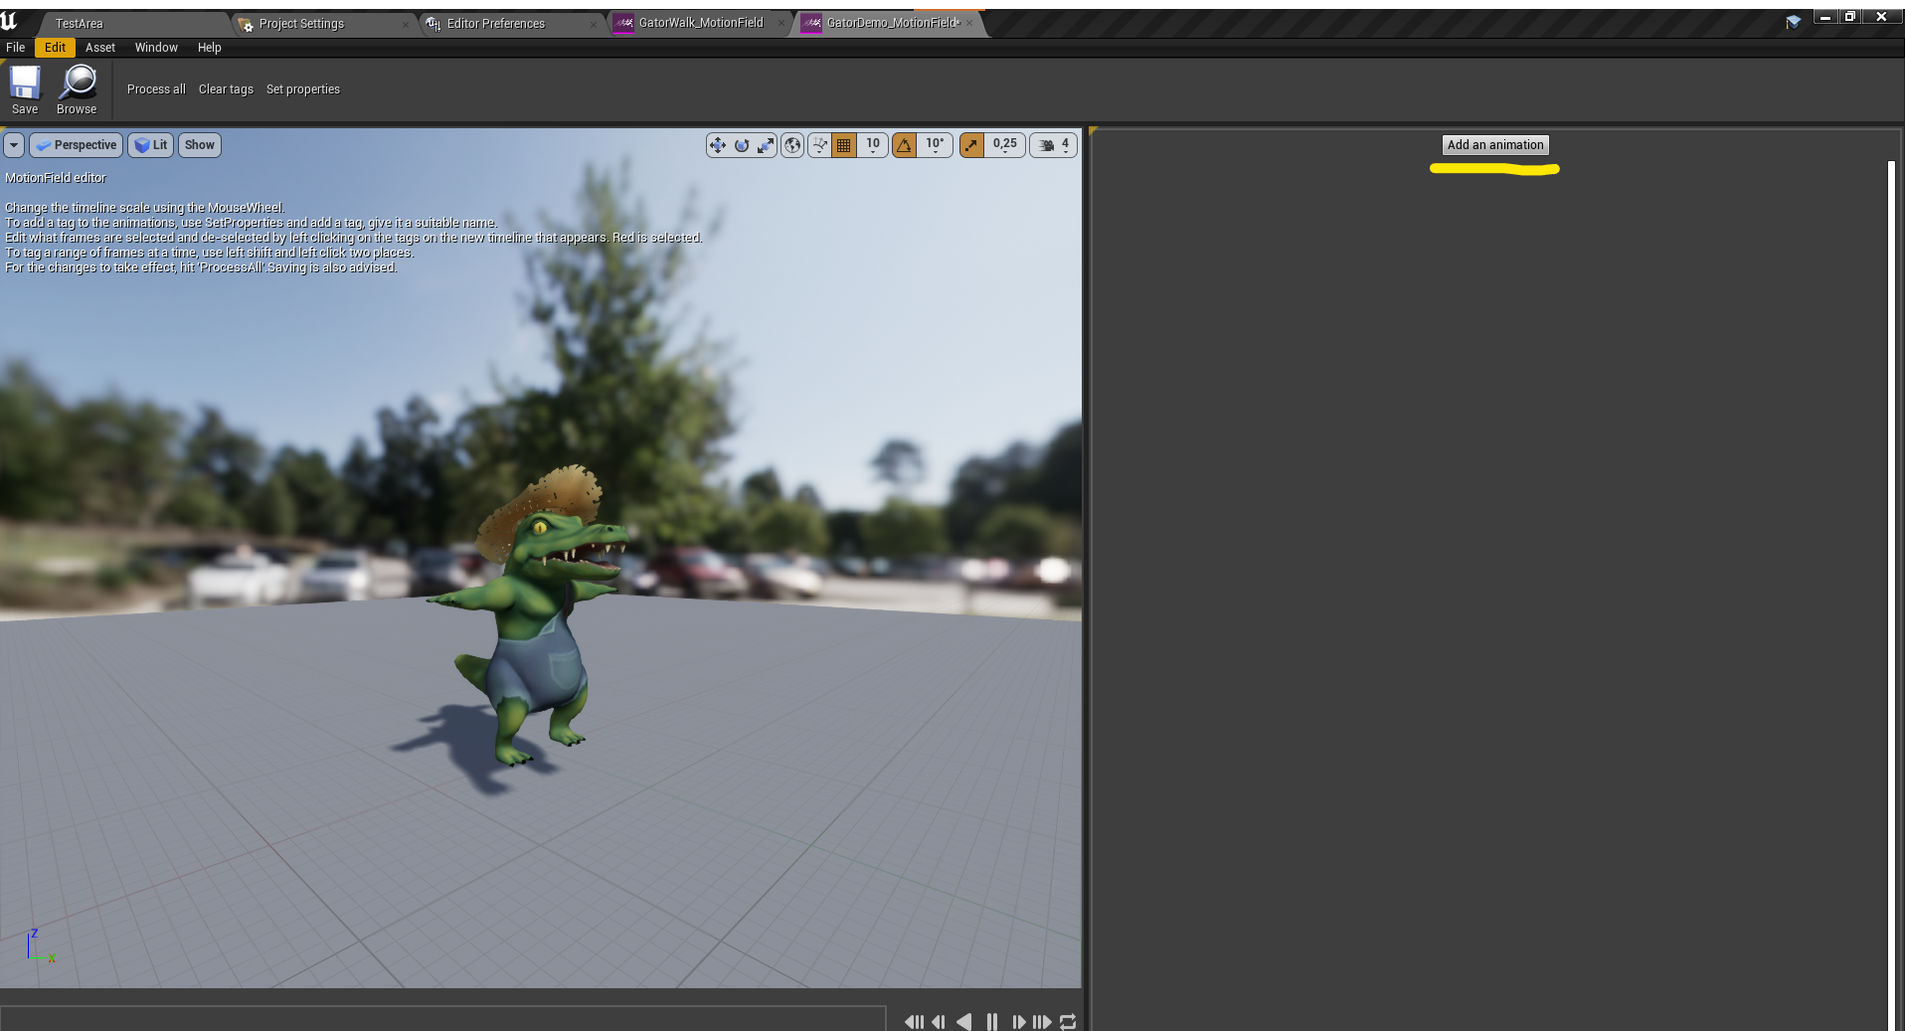Screen dimensions: 1905x1031
Task: Open grid snap size dropdown showing 10
Action: coord(873,145)
